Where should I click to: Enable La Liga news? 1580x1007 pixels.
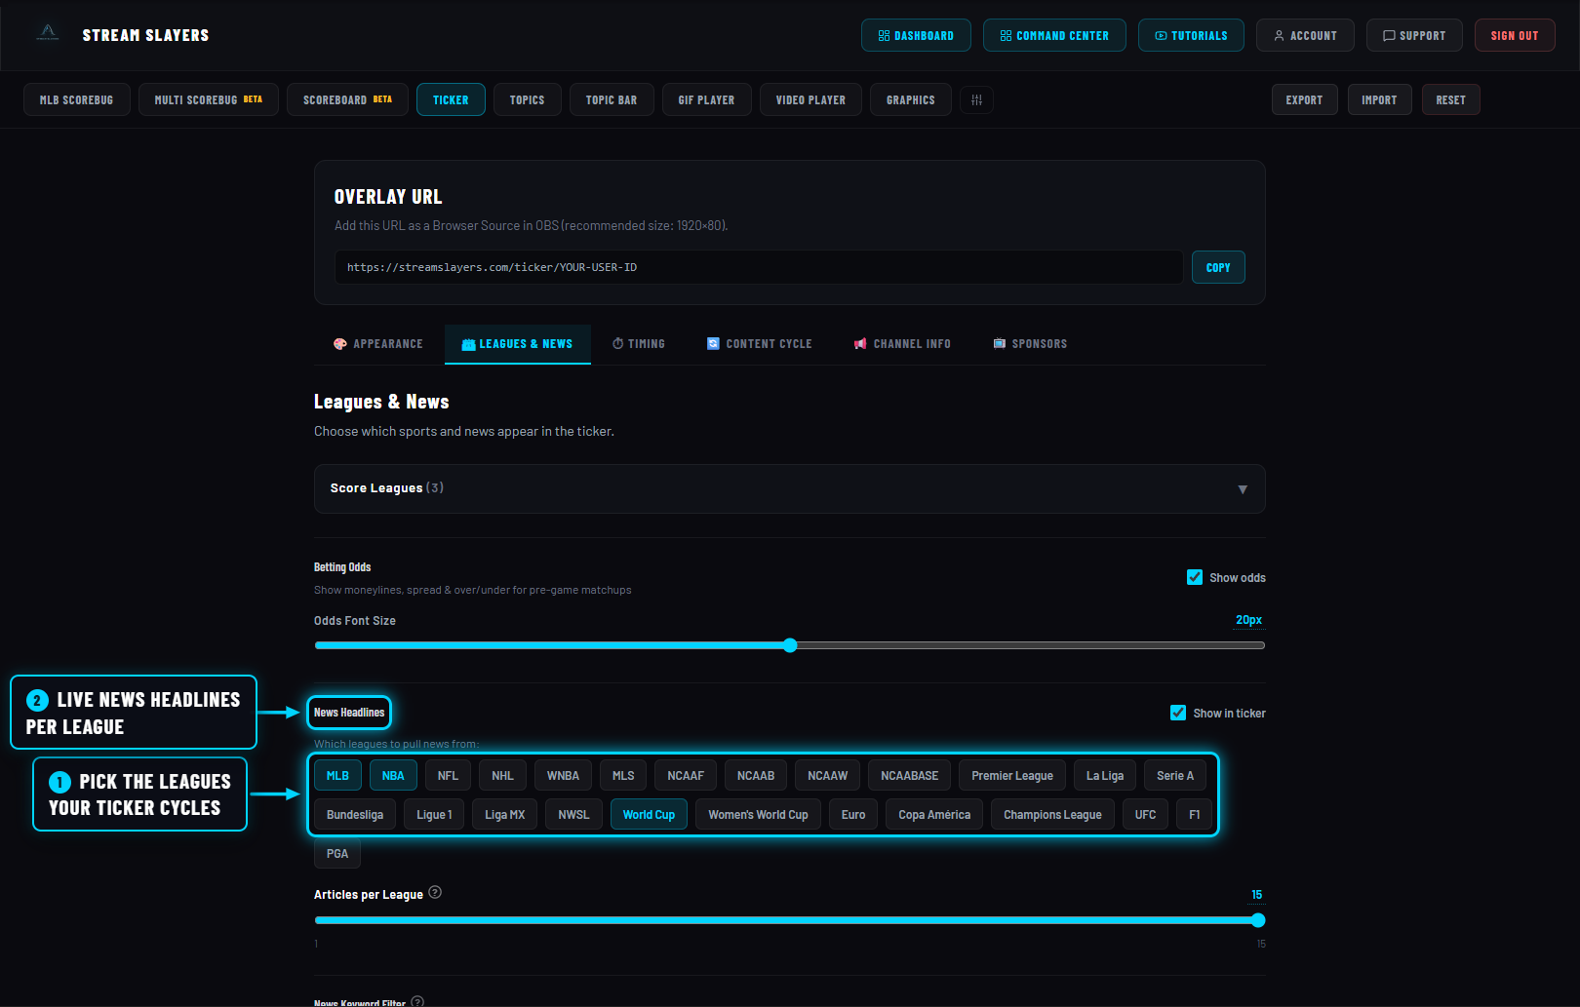click(1105, 776)
